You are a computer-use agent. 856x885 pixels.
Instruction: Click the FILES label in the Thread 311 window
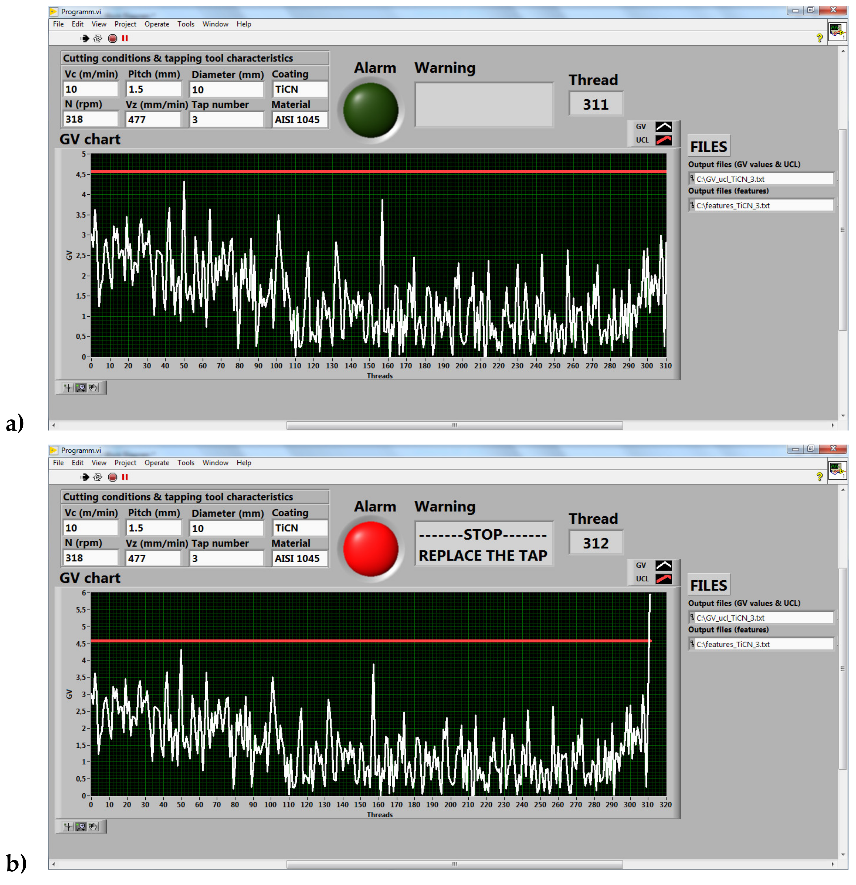point(708,147)
